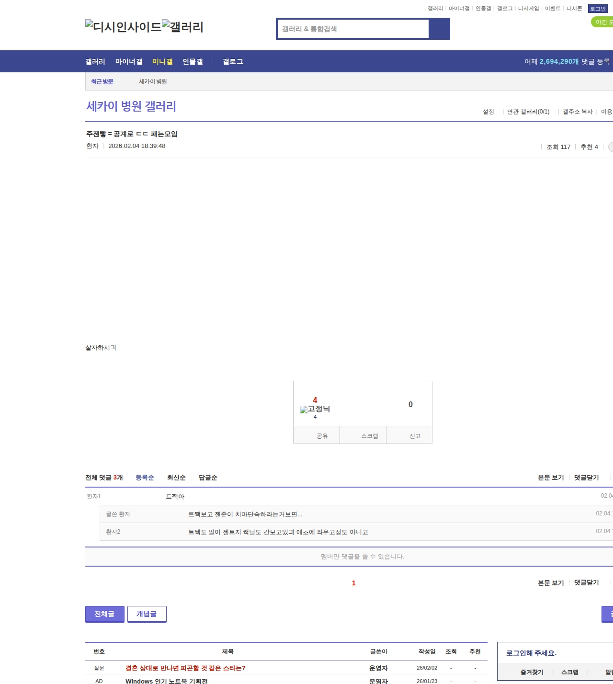The height and width of the screenshot is (684, 613).
Task: Report the post with the 신고 button
Action: [415, 436]
